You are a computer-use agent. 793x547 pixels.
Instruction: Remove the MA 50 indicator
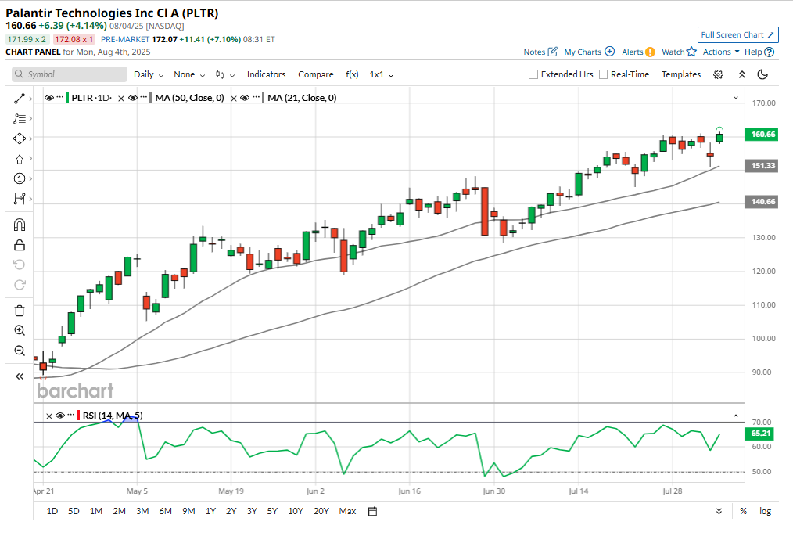click(x=121, y=99)
